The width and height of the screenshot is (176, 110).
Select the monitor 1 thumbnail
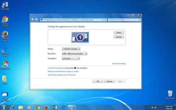(x=80, y=37)
